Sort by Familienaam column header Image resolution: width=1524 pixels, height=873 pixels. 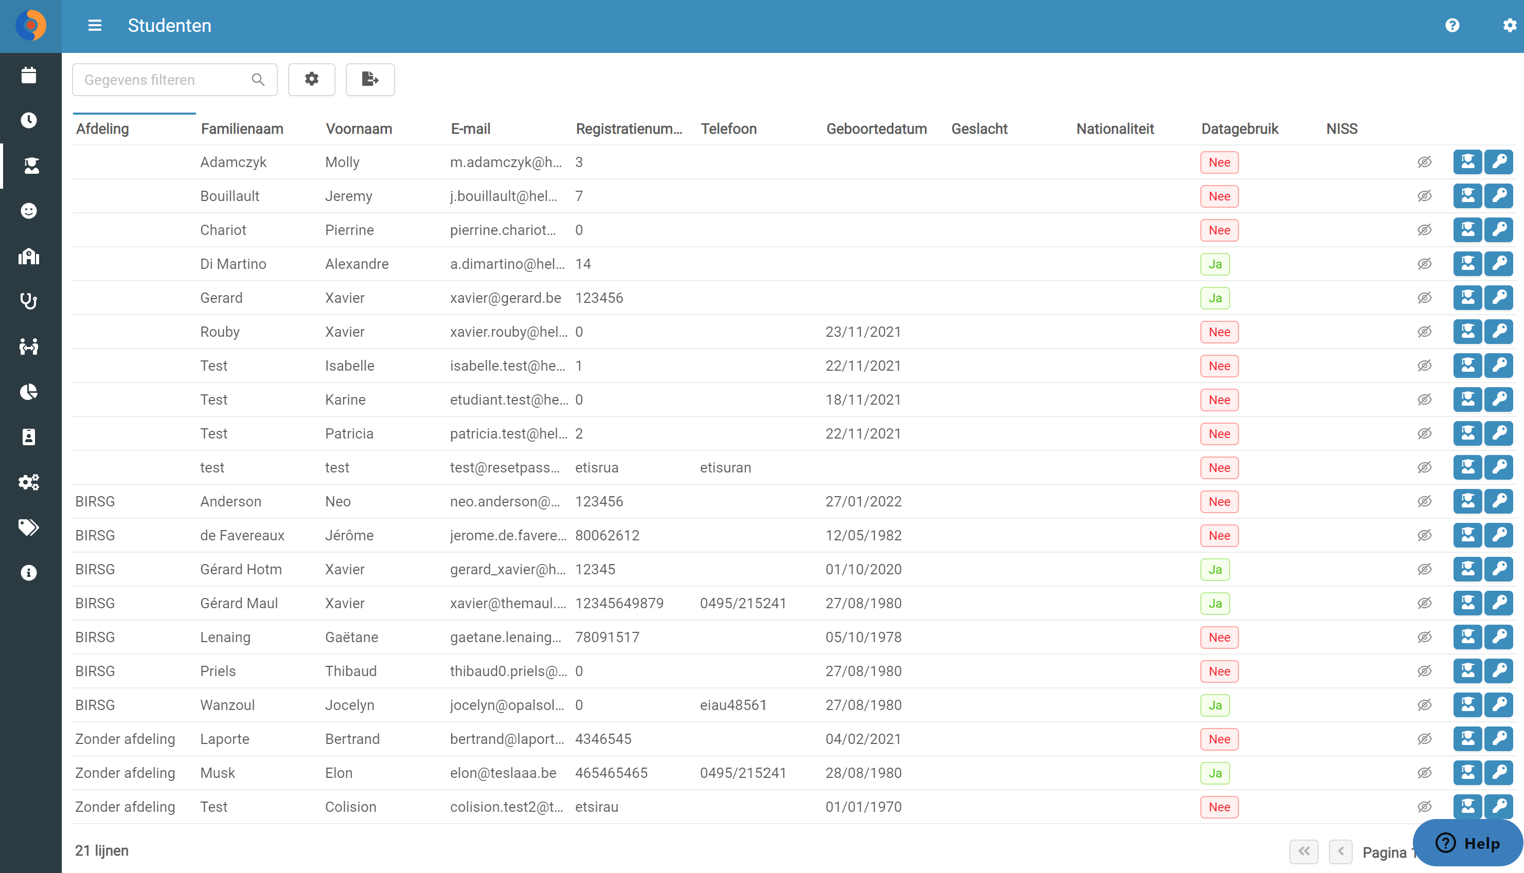242,129
